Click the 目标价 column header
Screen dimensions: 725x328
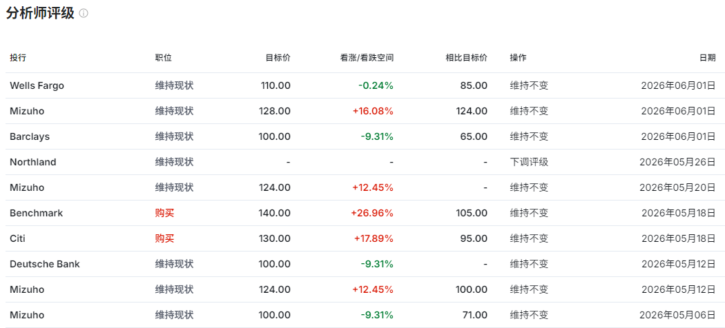278,58
